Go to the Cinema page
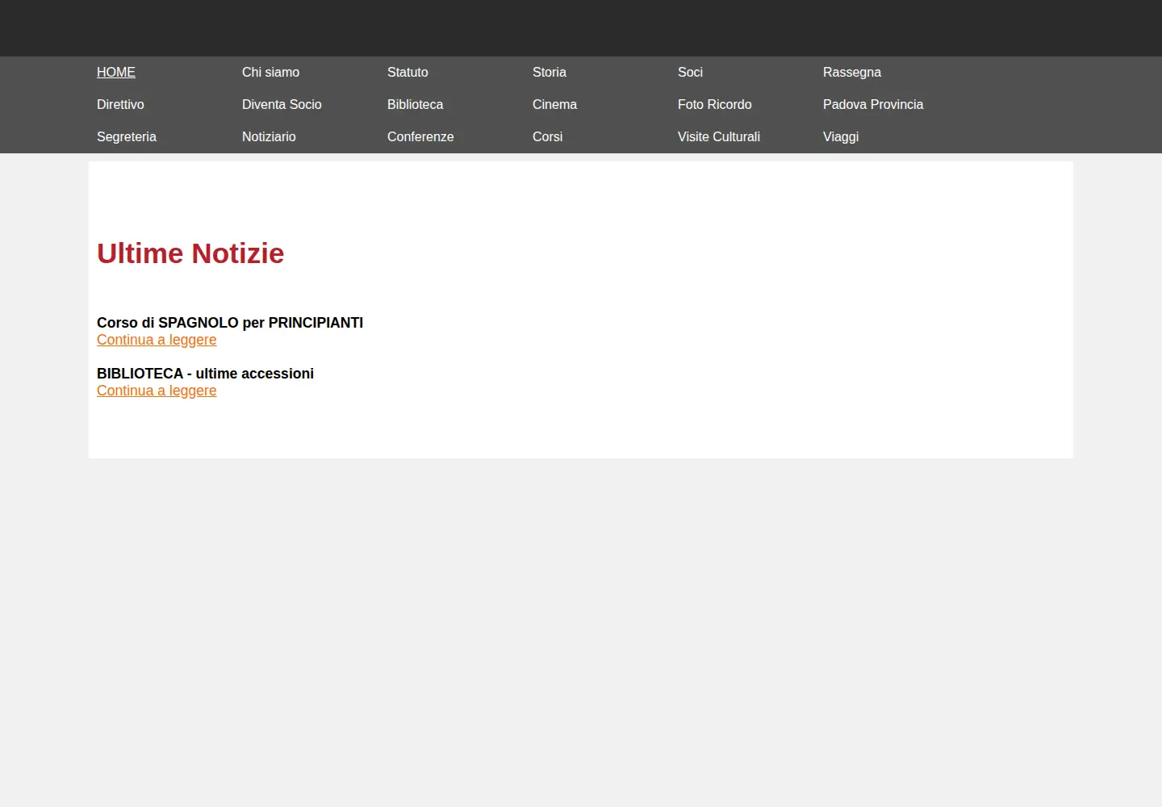The width and height of the screenshot is (1162, 807). 554,104
